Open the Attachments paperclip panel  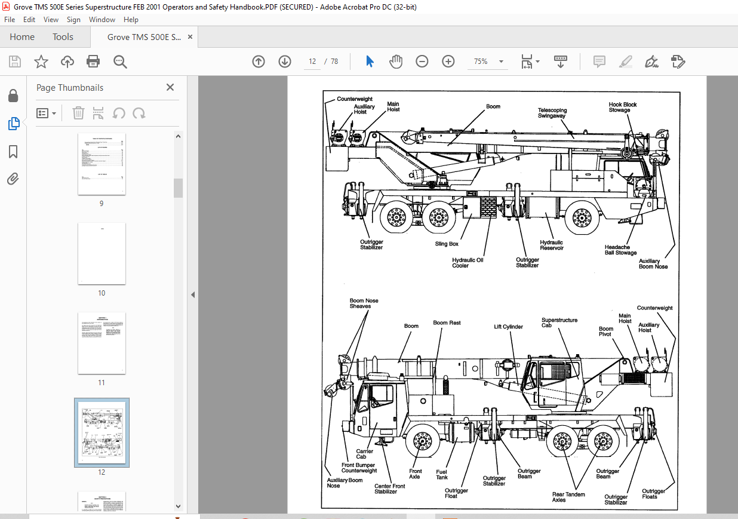point(13,179)
